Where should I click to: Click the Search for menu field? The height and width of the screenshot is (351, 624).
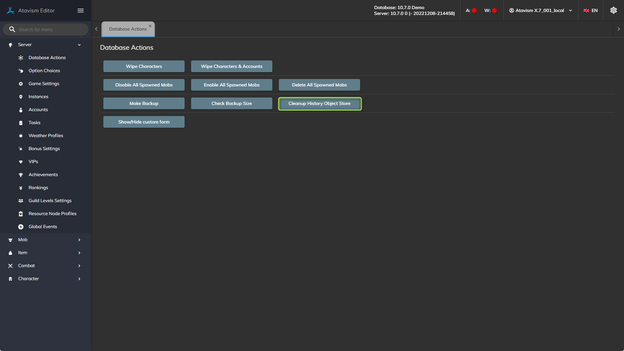point(49,30)
